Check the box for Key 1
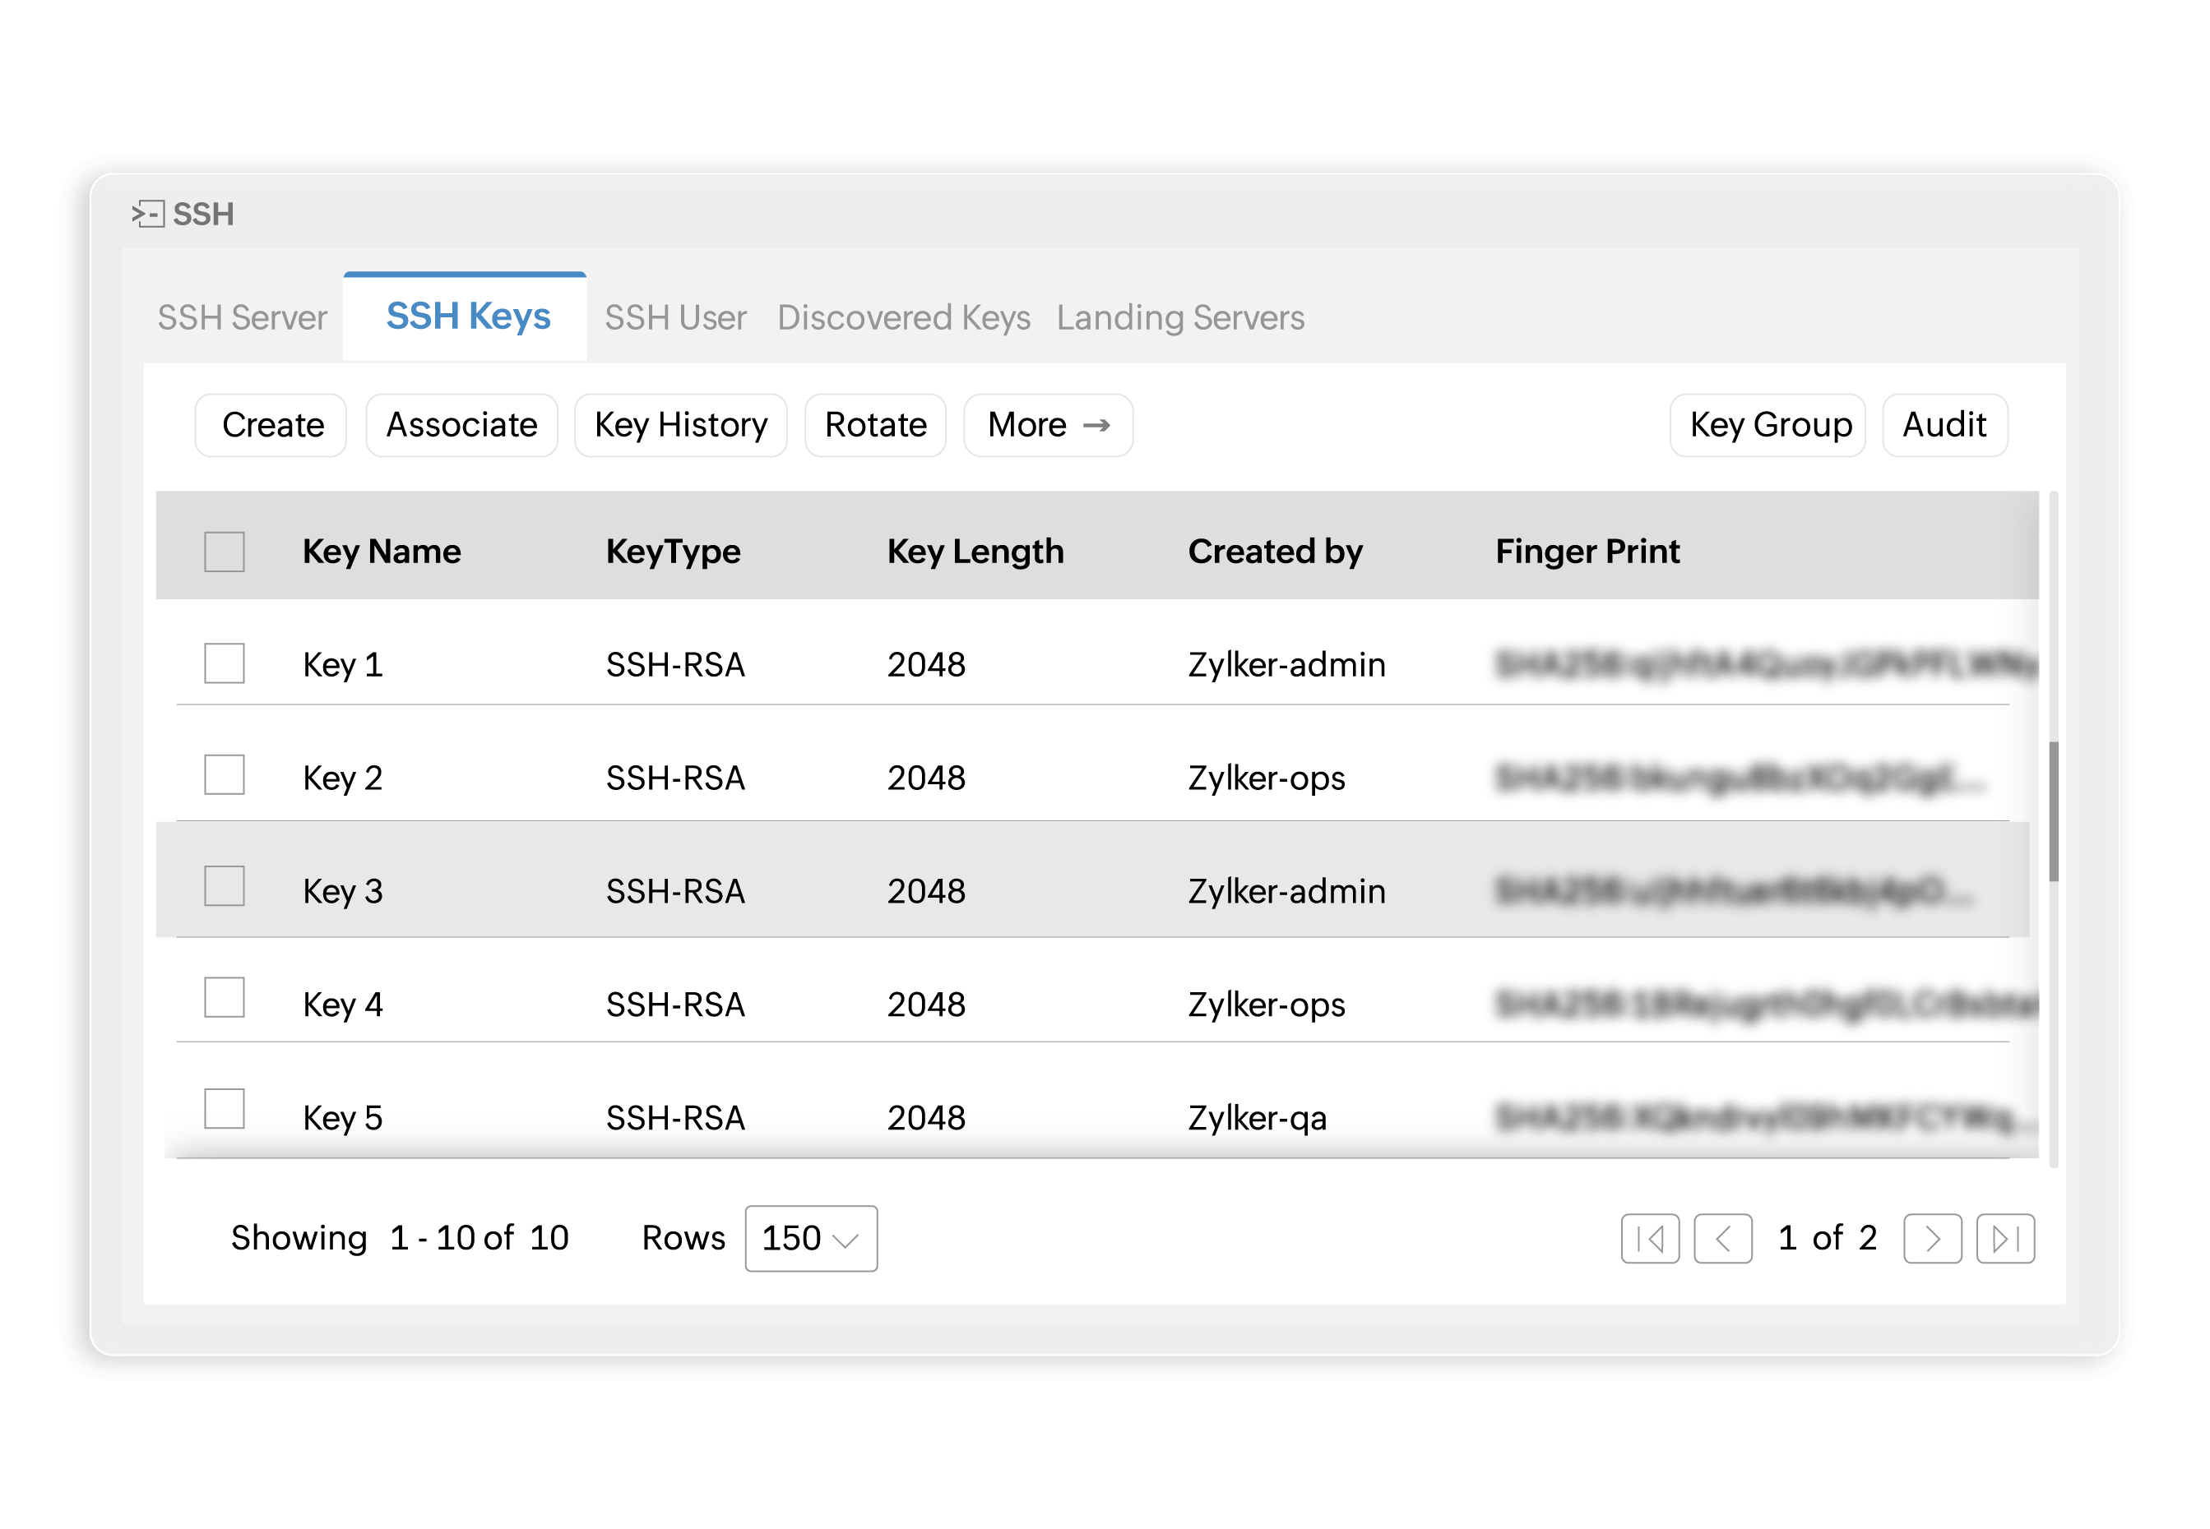The width and height of the screenshot is (2210, 1529). point(225,663)
